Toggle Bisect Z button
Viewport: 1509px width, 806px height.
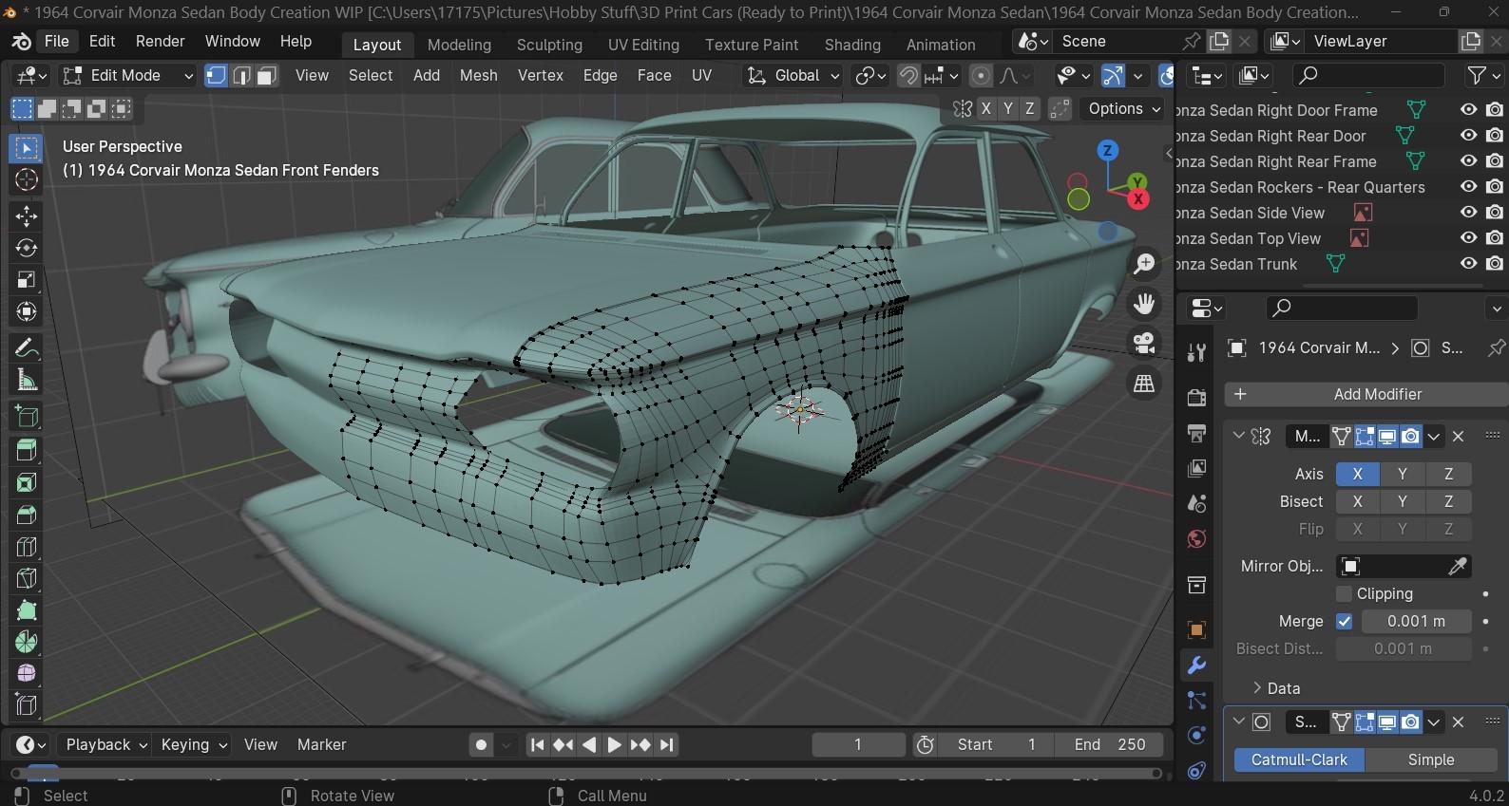1449,501
